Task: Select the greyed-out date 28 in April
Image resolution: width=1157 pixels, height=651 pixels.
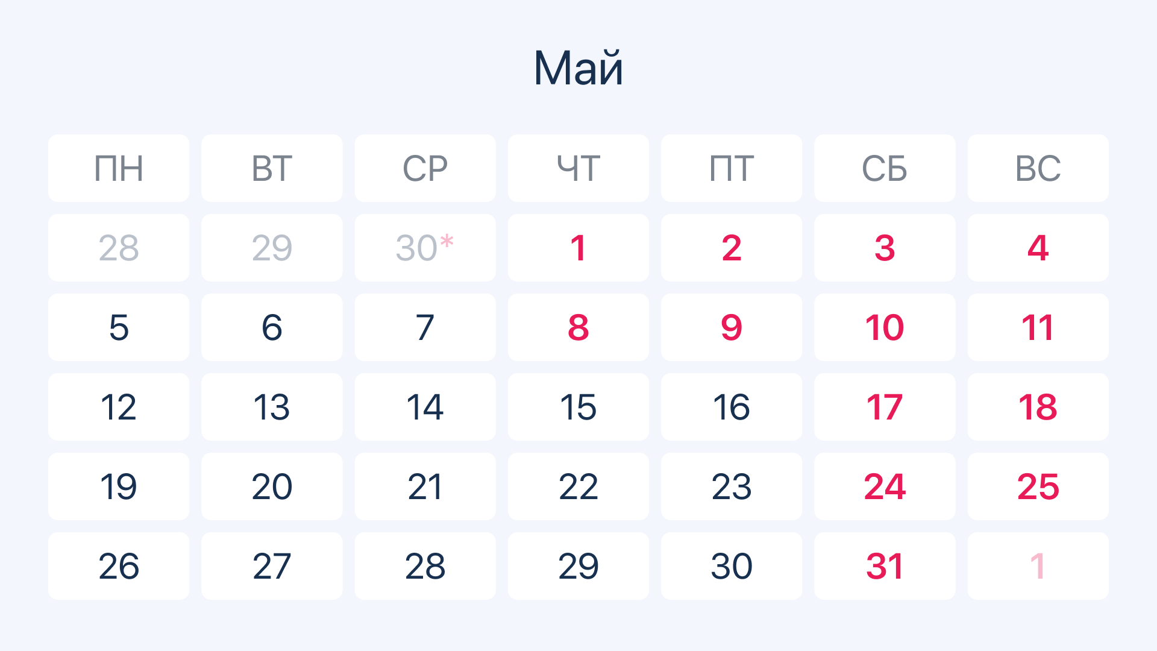Action: pos(119,248)
